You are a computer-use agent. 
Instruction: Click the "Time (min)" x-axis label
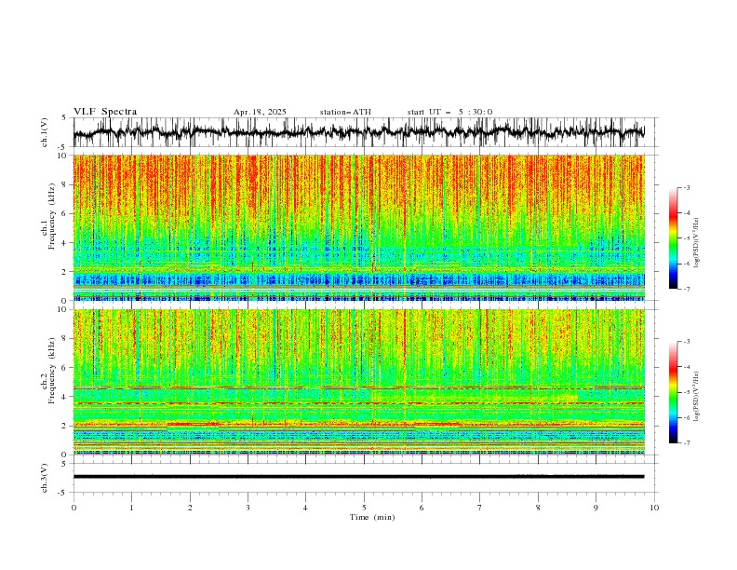click(372, 517)
